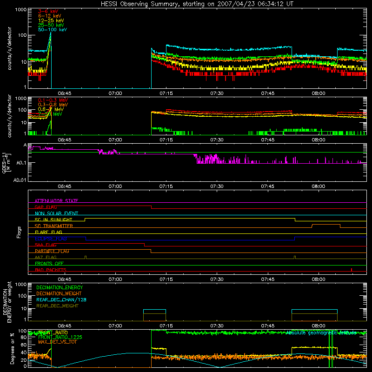
Task: Click the Flags vertical axis title
Action: pos(19,232)
